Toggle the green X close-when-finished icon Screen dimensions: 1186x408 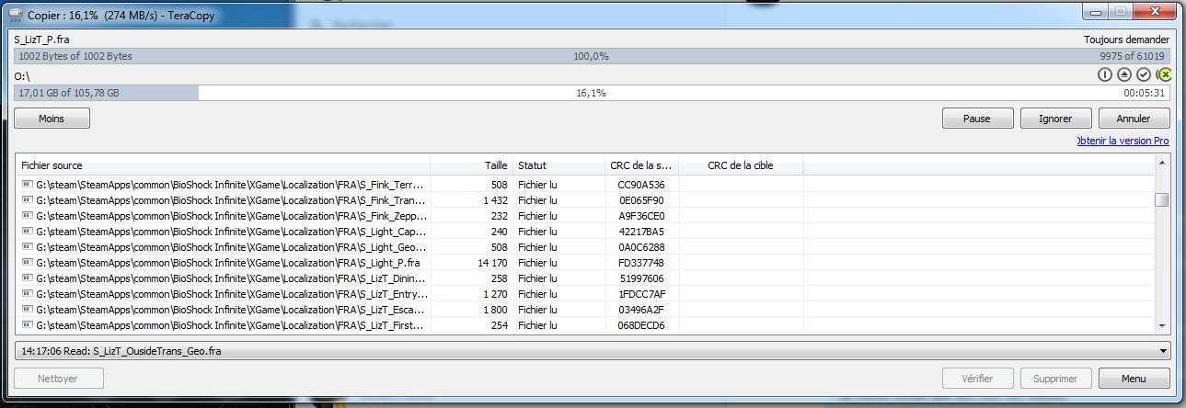point(1164,74)
